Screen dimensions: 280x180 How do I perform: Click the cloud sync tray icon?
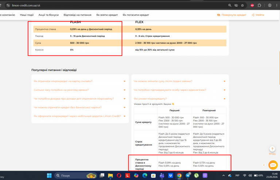(230, 176)
